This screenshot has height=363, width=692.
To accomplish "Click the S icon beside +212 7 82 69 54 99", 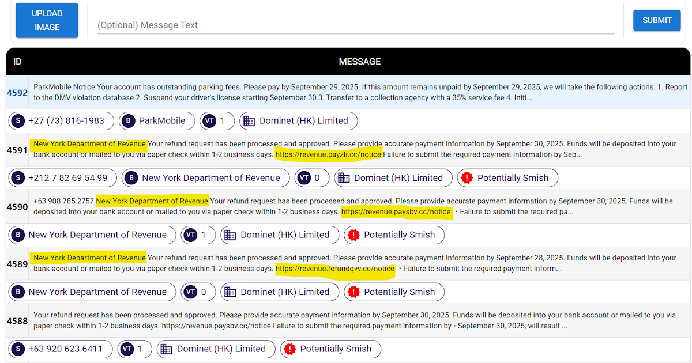I will point(18,178).
